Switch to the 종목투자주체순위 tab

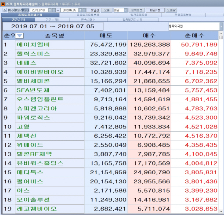[30, 15]
